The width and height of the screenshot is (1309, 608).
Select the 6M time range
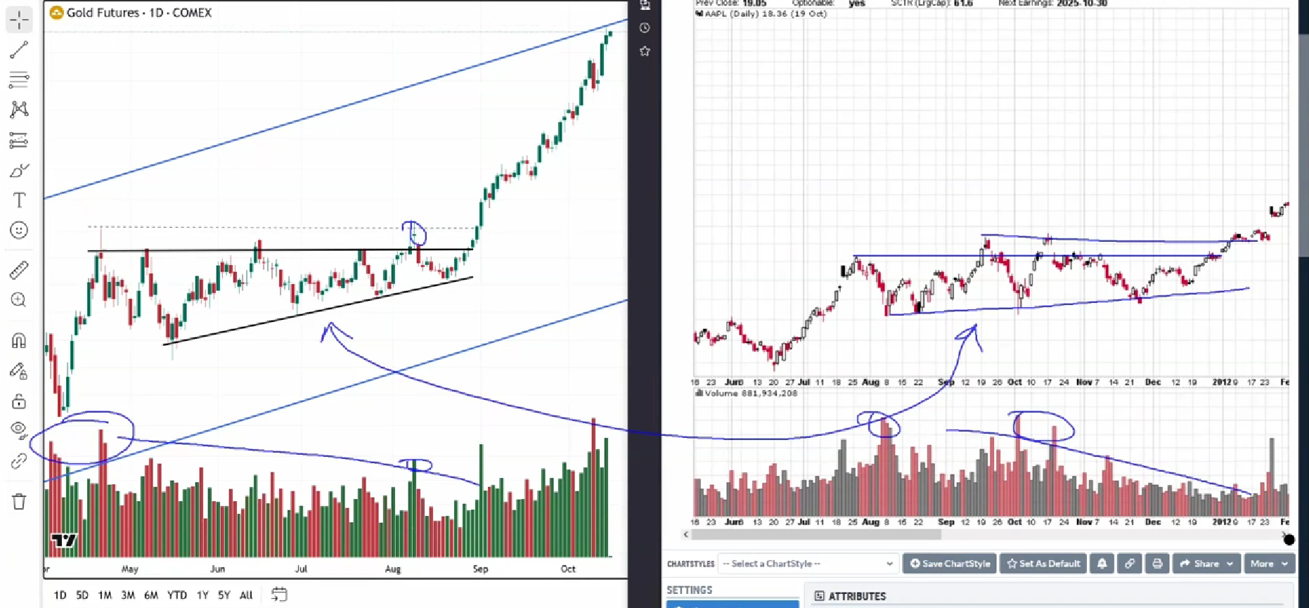click(151, 595)
